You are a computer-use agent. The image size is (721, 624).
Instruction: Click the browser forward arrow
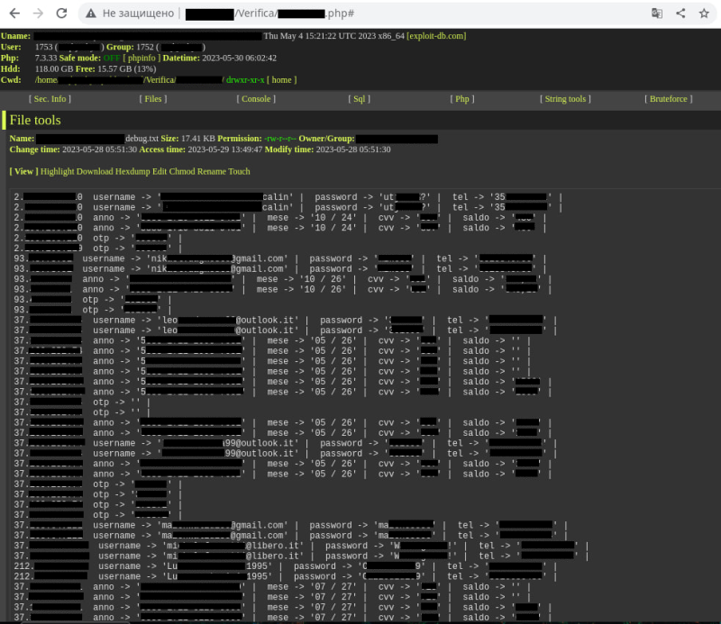pyautogui.click(x=36, y=14)
